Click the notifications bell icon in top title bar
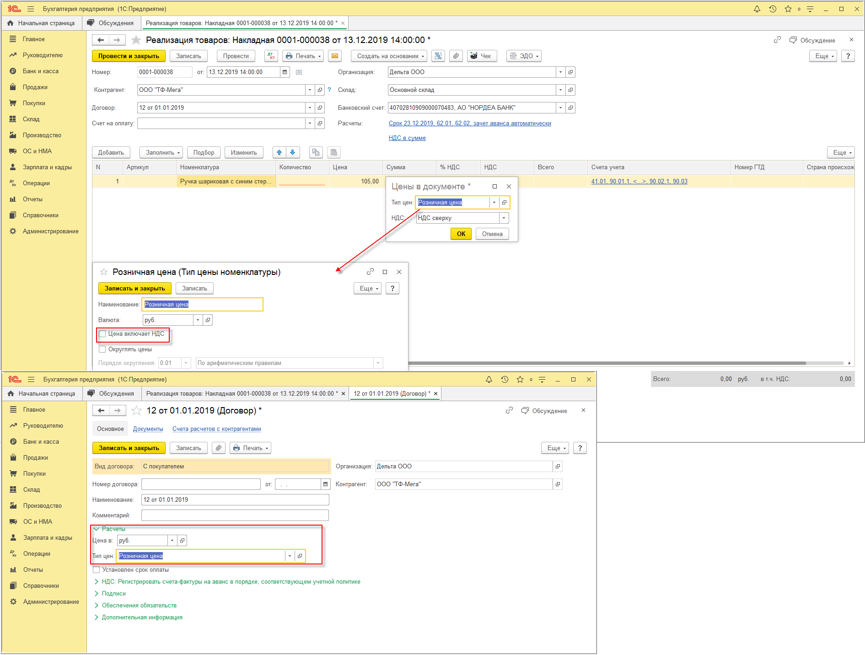The width and height of the screenshot is (865, 655). click(x=757, y=9)
